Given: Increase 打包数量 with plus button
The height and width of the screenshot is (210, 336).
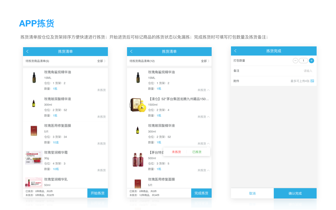Looking at the screenshot, I should 311,61.
